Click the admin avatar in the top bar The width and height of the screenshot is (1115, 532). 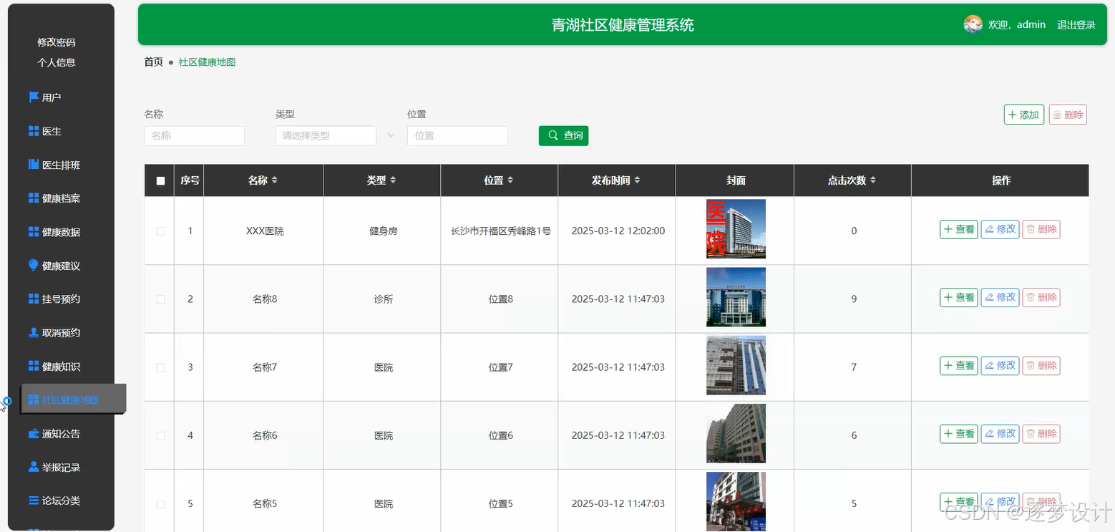973,24
